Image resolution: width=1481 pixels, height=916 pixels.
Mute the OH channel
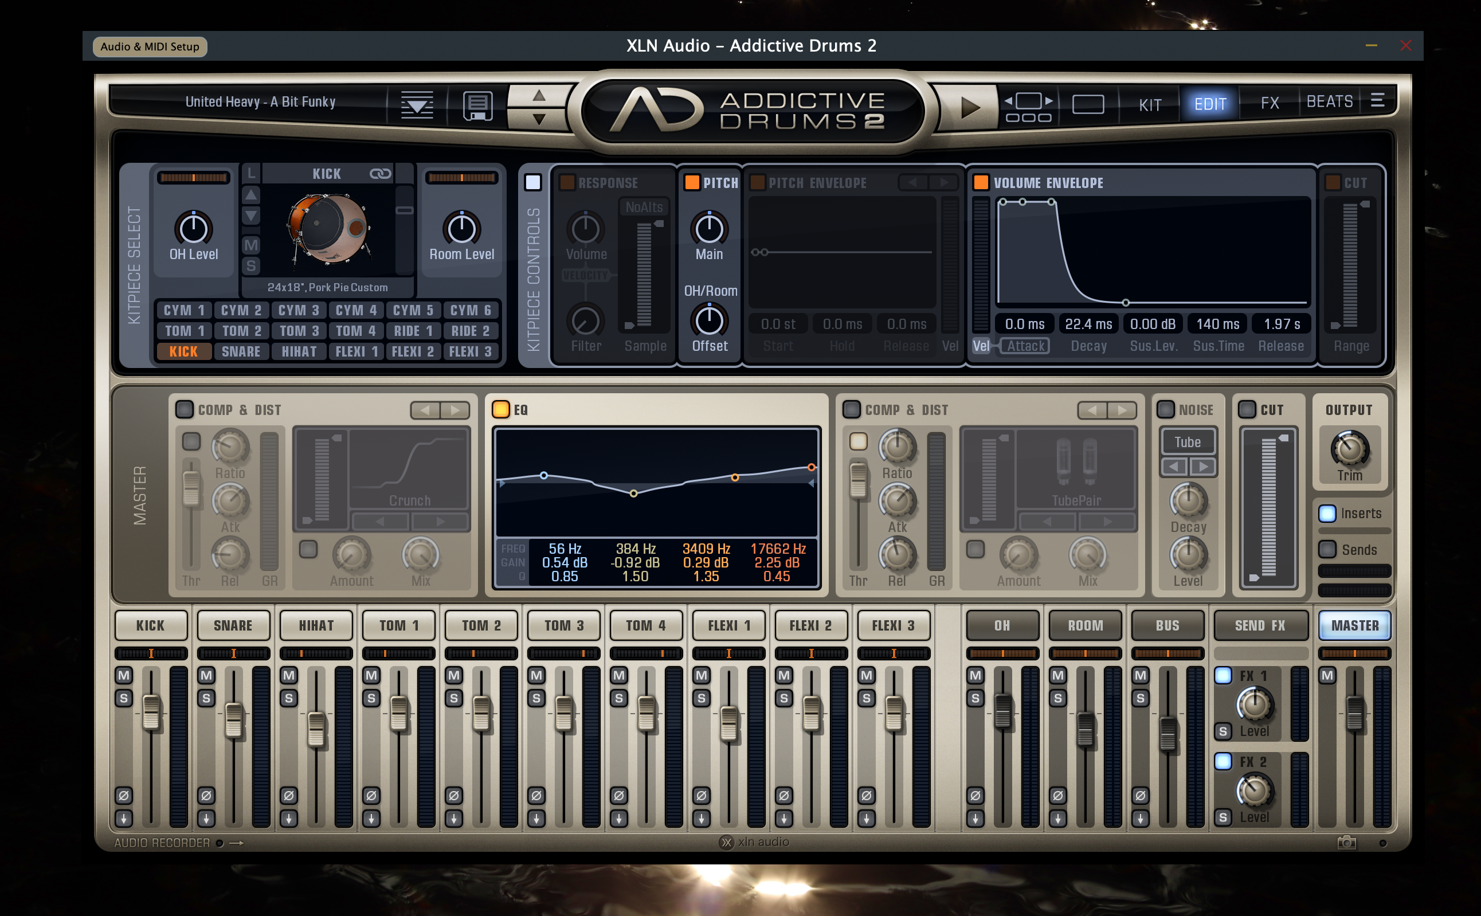tap(974, 675)
